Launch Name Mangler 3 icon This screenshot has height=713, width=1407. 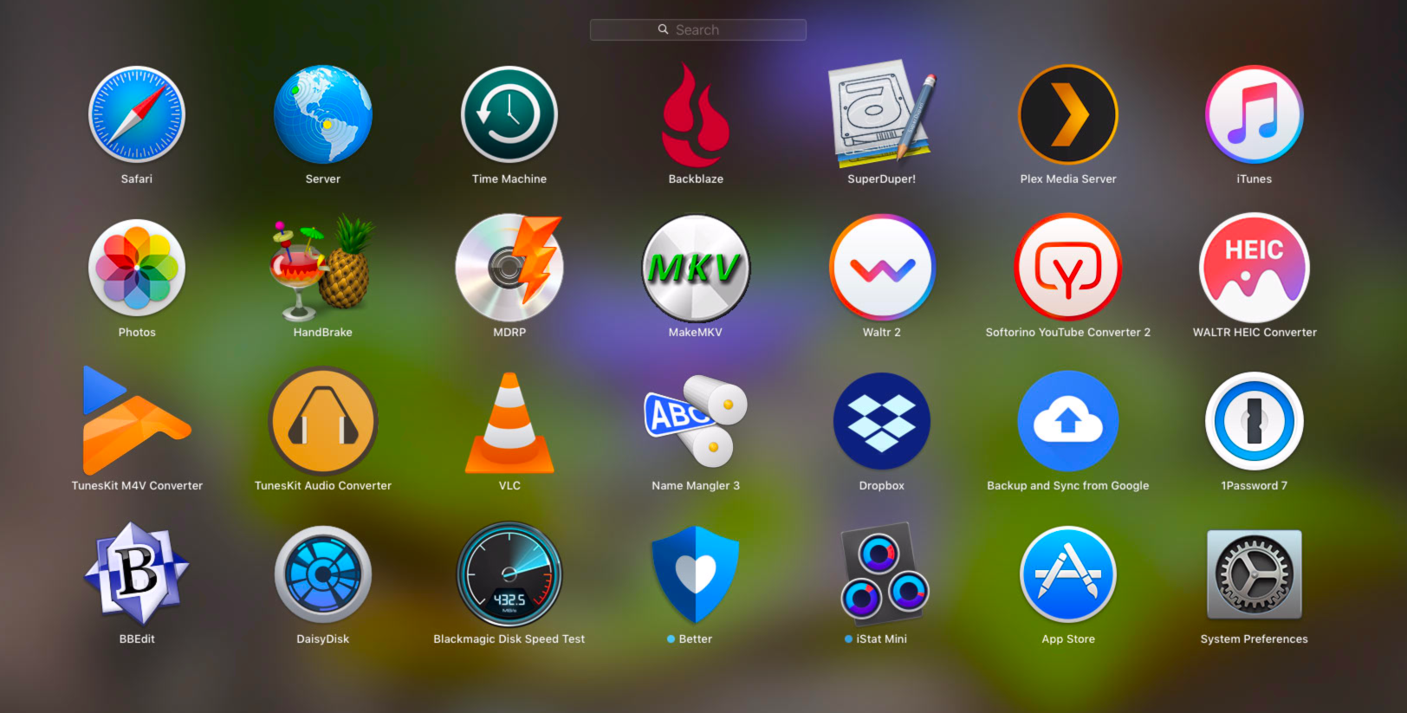pos(696,421)
